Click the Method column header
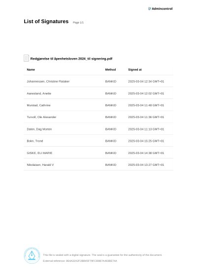The width and height of the screenshot is (197, 279). [110, 69]
